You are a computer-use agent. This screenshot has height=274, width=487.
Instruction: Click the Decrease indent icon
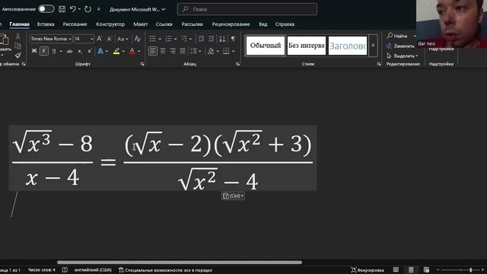click(201, 39)
